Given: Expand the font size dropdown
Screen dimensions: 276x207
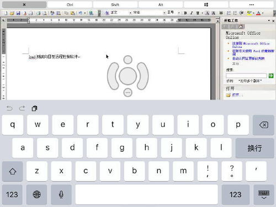Looking at the screenshot, I should point(179,13).
